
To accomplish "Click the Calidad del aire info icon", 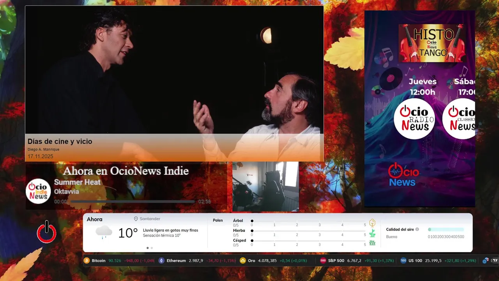I will pos(417,229).
